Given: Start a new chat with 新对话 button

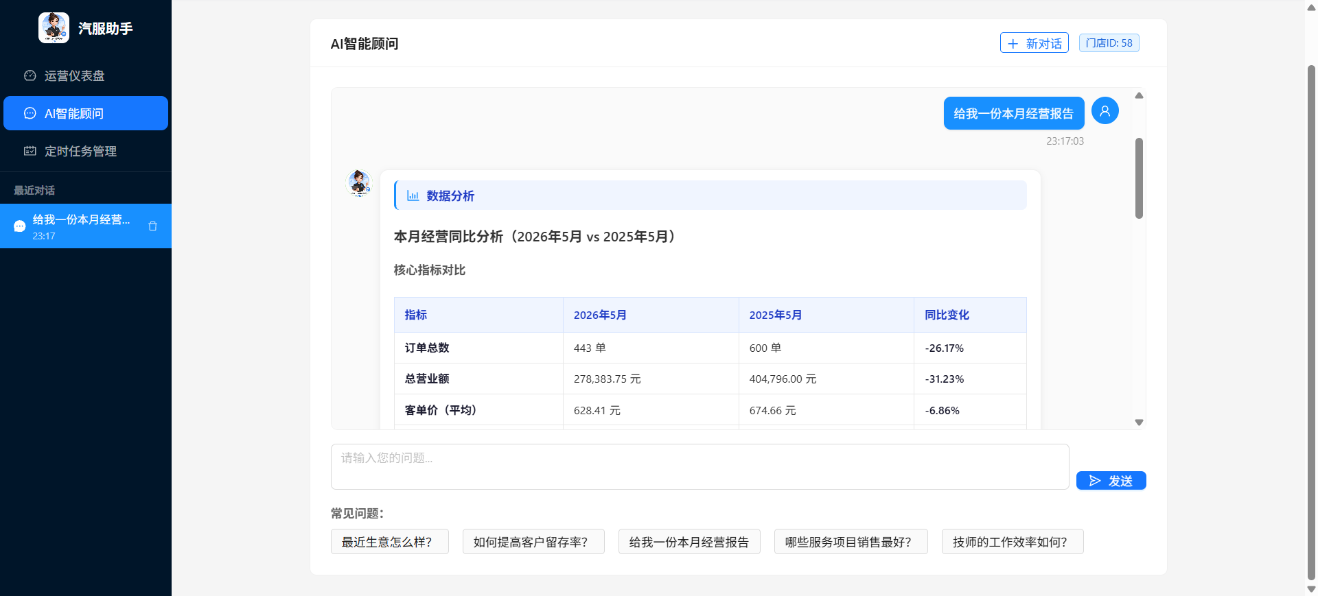Looking at the screenshot, I should click(x=1034, y=43).
